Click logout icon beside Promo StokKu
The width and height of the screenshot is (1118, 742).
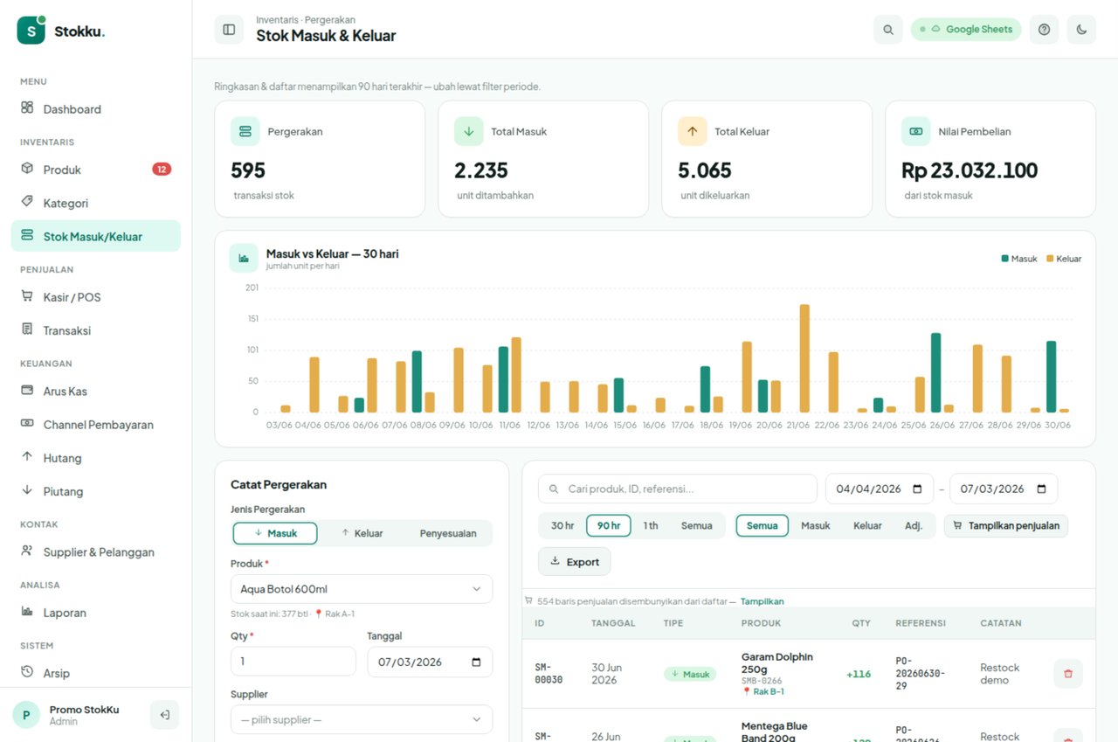pyautogui.click(x=164, y=715)
